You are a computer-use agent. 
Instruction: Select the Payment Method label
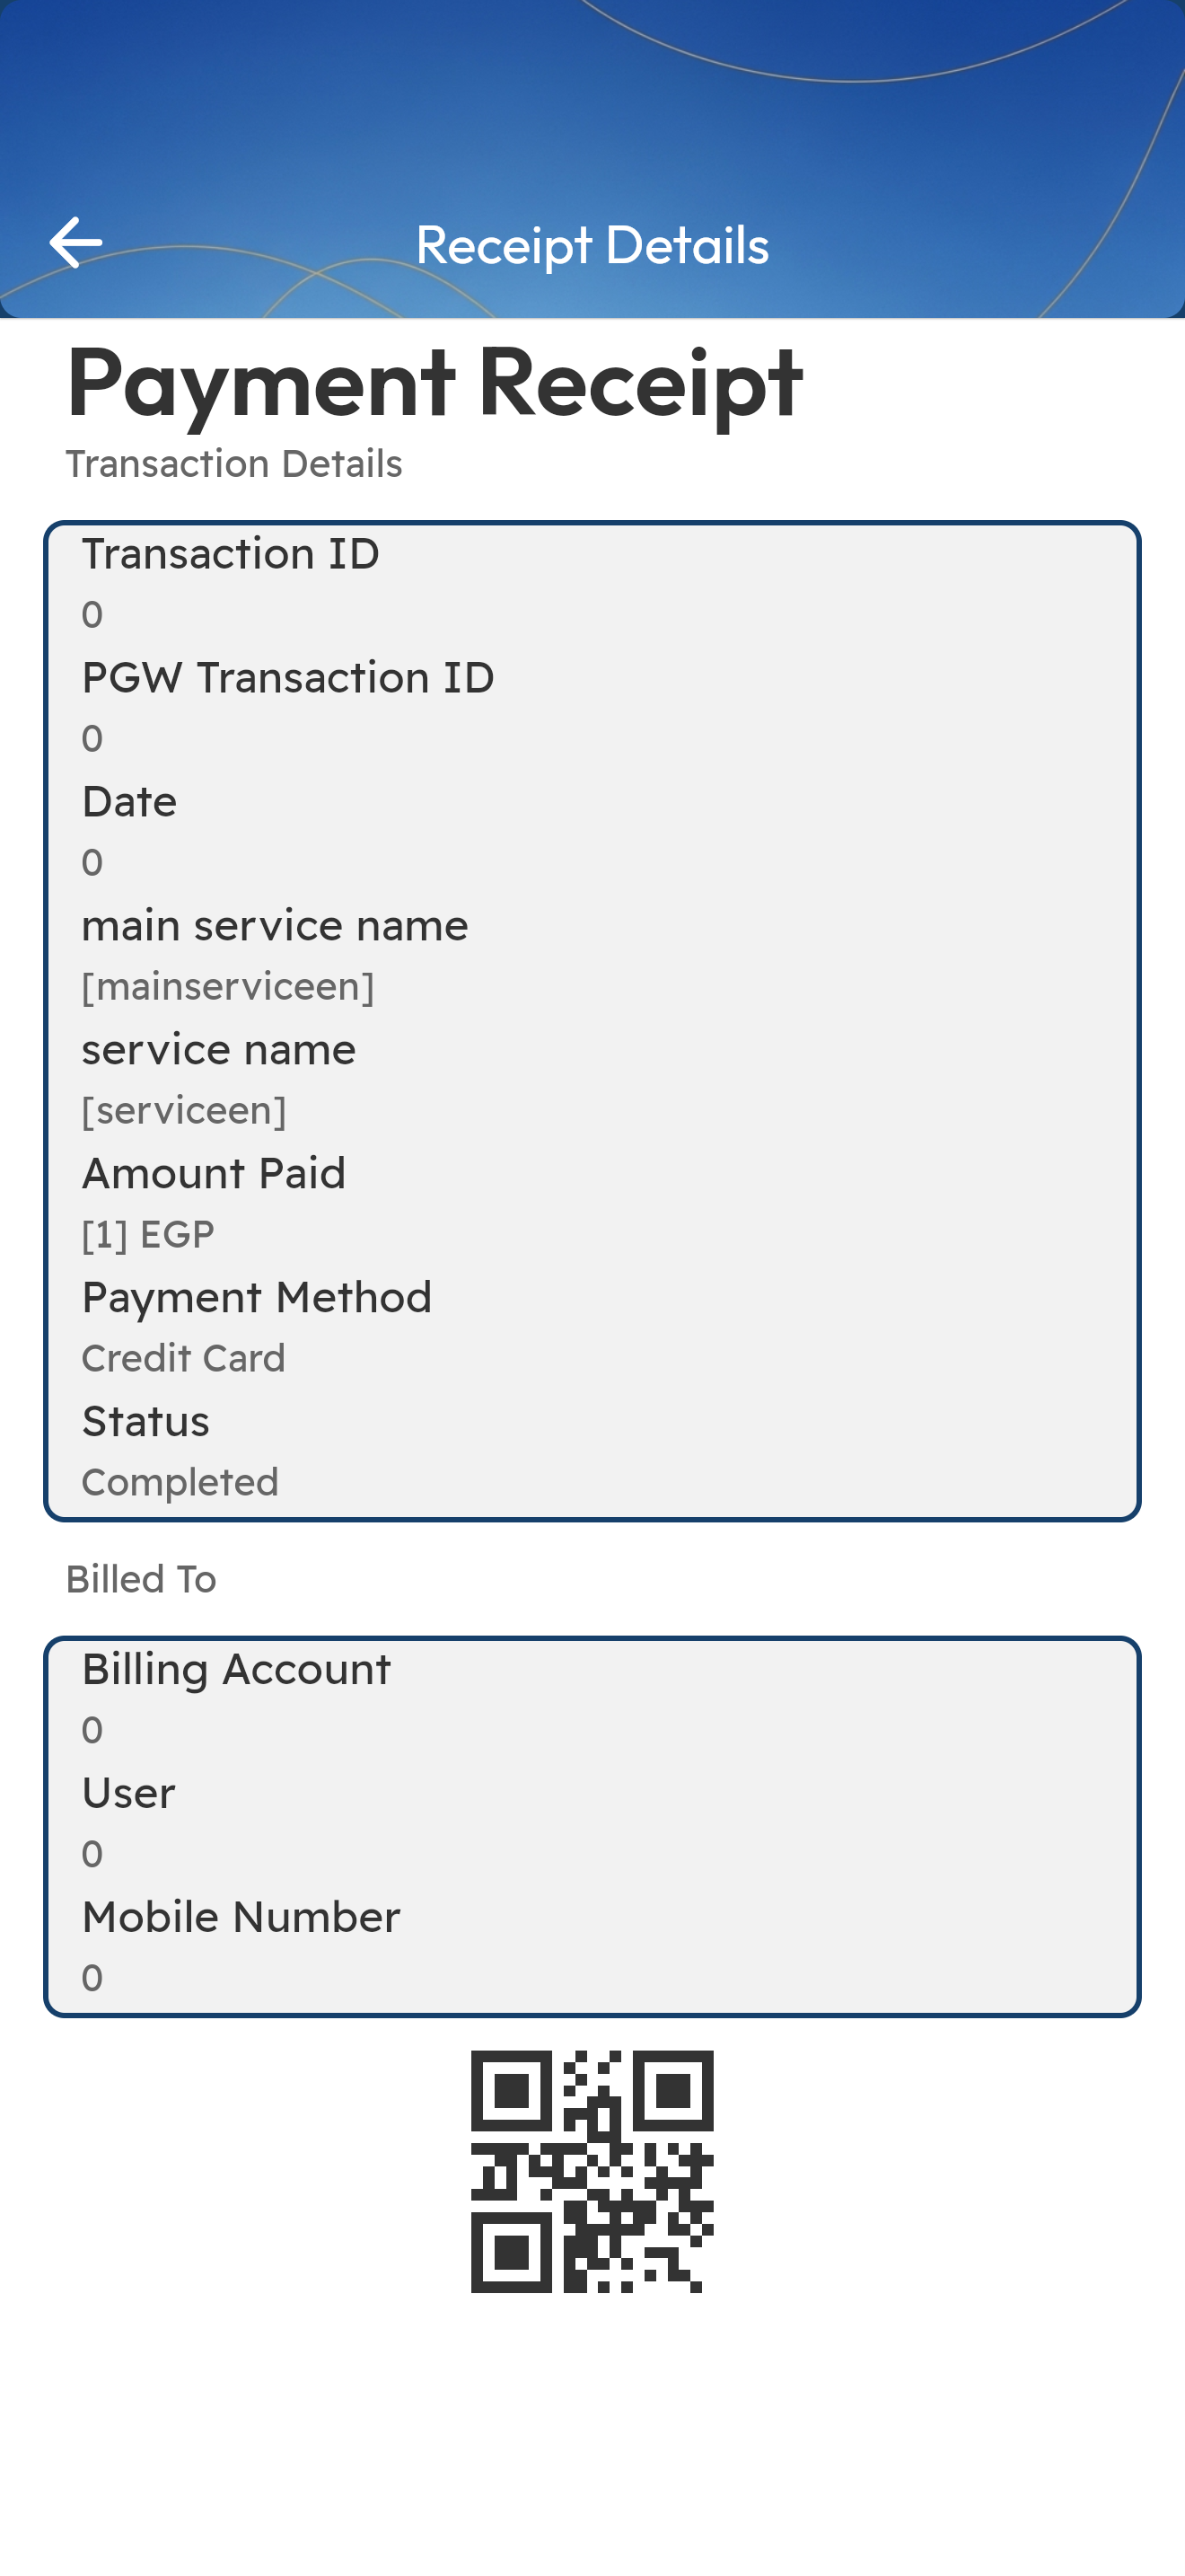(x=257, y=1298)
